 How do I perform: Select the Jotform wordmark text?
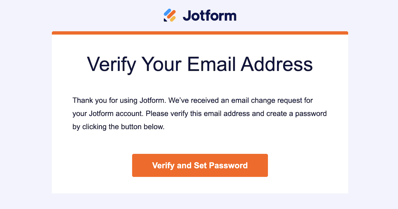209,15
